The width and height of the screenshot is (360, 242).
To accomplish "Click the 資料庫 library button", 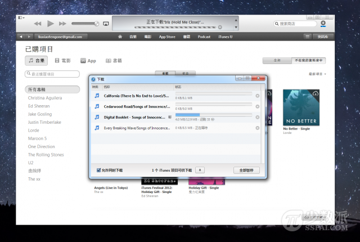I will [x=323, y=37].
